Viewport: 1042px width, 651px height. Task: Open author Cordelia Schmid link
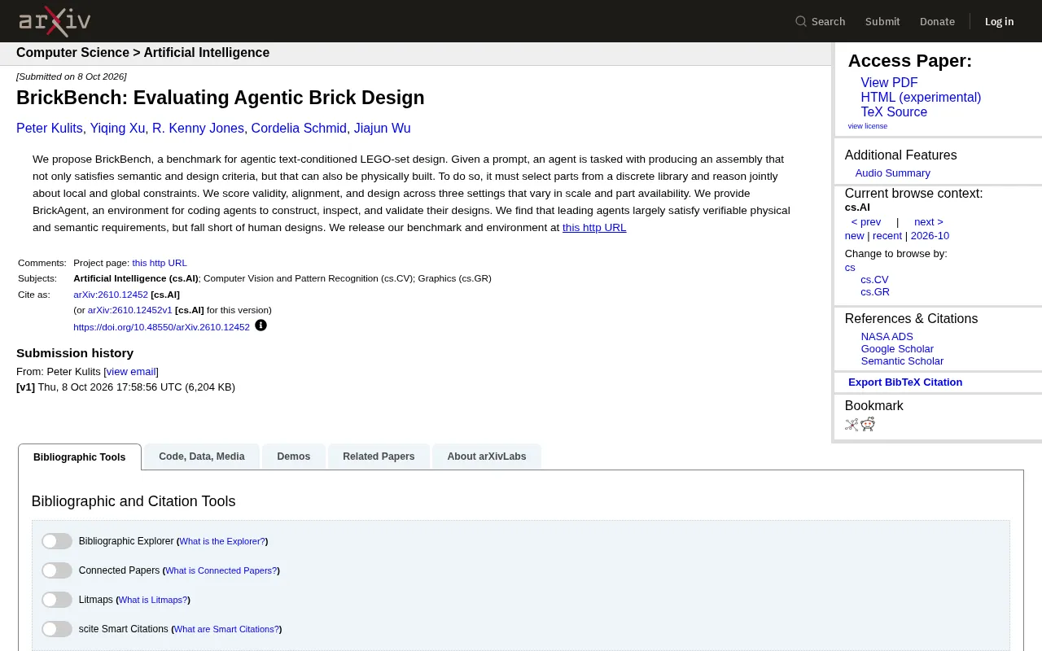(x=300, y=129)
